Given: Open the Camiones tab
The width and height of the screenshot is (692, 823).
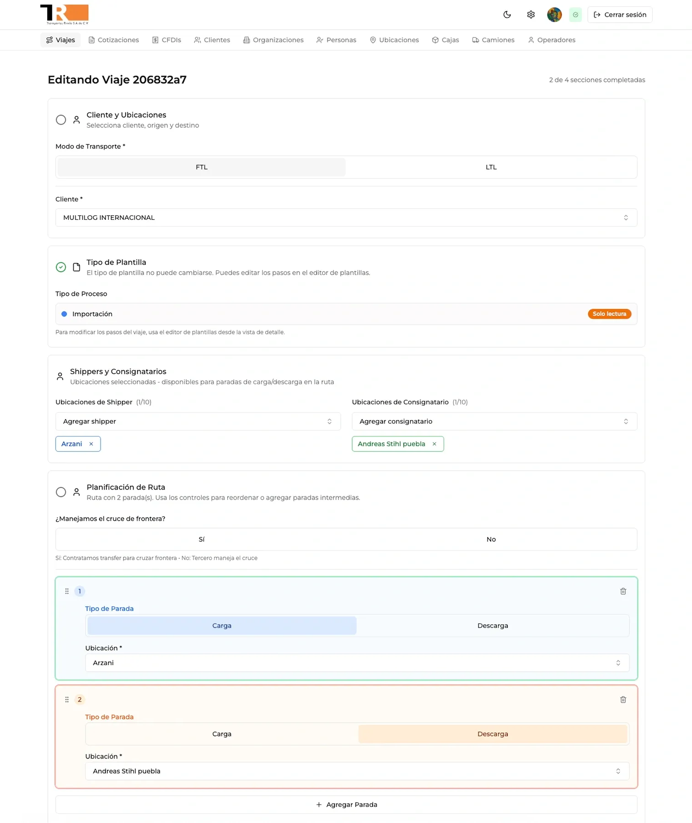Looking at the screenshot, I should point(493,40).
